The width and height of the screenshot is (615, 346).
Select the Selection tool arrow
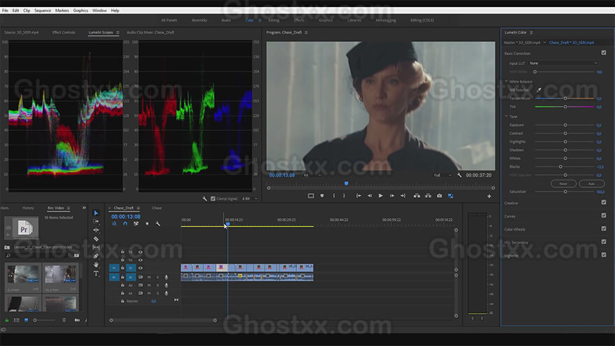(x=96, y=212)
